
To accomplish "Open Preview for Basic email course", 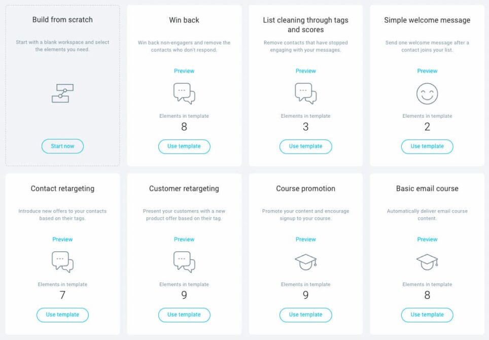I will 427,240.
